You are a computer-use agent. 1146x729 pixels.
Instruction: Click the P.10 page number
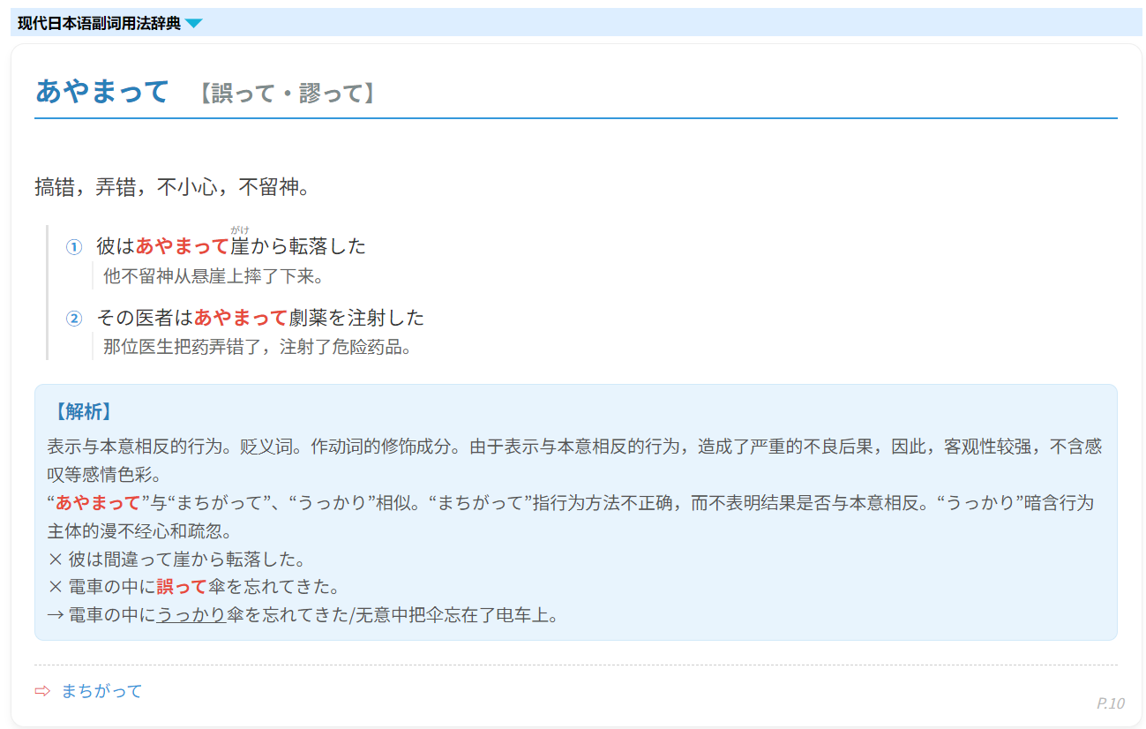[x=1110, y=703]
